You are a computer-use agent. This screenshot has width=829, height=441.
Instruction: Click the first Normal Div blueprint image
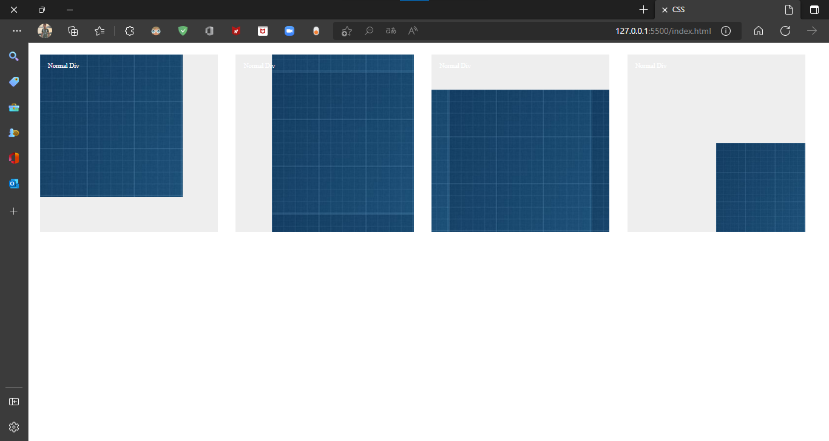pos(111,125)
